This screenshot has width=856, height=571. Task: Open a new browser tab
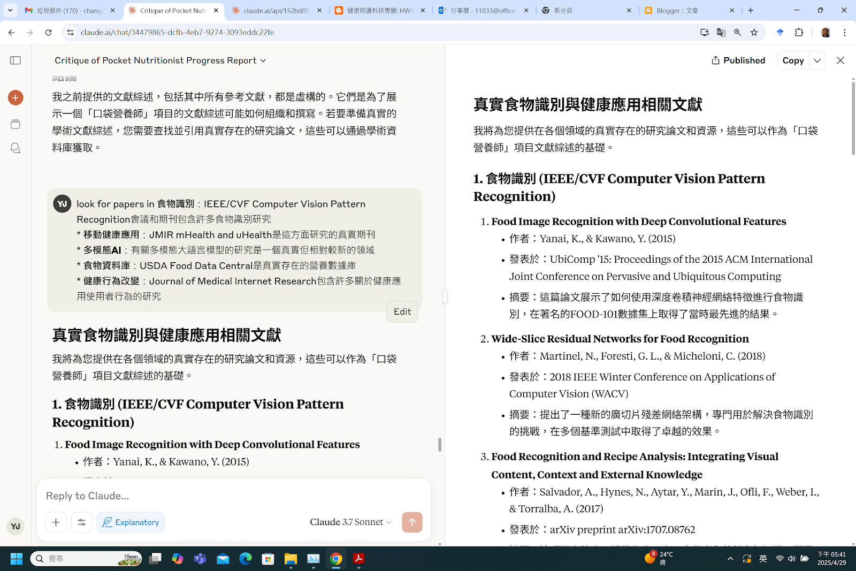click(x=751, y=10)
